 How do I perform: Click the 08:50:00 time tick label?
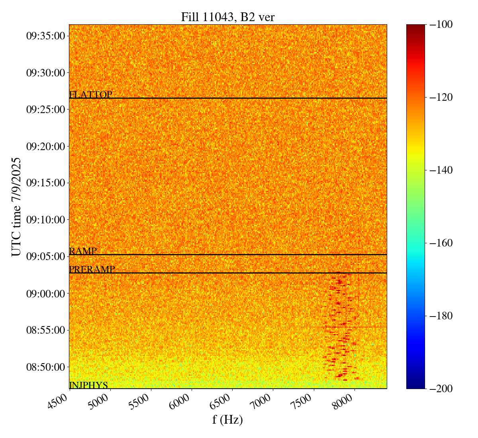pyautogui.click(x=45, y=367)
